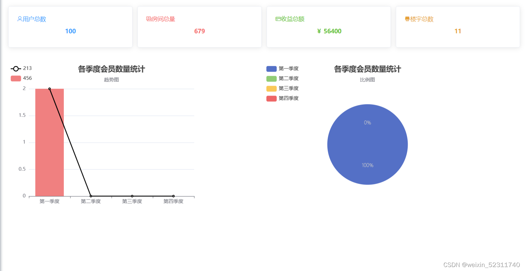The height and width of the screenshot is (271, 525).
Task: Click the line data point at 第三季度
Action: click(x=132, y=196)
